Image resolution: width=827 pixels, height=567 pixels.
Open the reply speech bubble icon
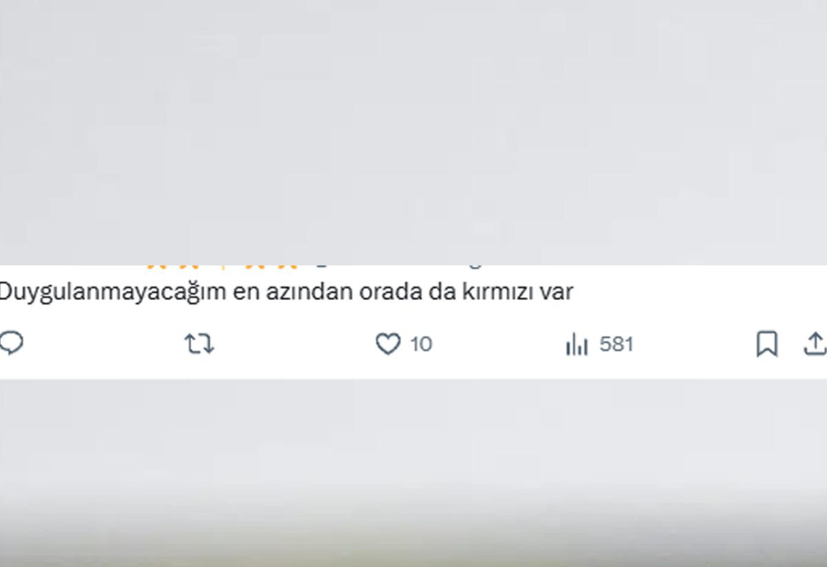pos(10,343)
